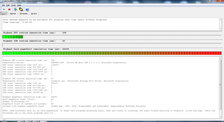The image size is (224, 122).
Task: Open the File menu
Action: pos(3,5)
